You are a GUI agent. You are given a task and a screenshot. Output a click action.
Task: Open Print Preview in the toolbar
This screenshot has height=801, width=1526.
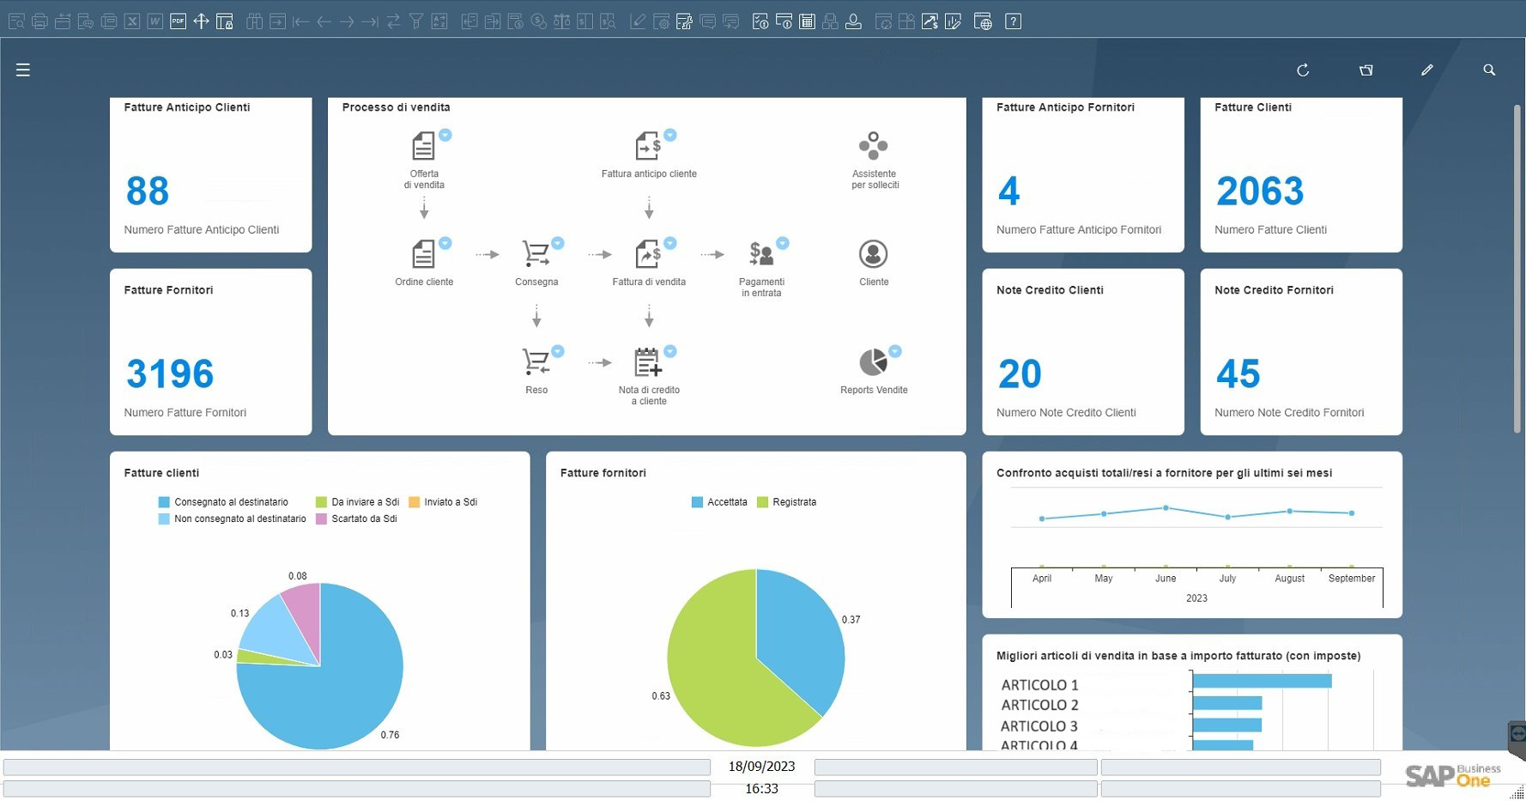click(x=16, y=21)
